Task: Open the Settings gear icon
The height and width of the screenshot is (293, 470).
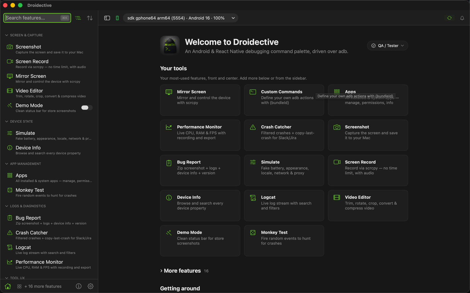Action: (90, 286)
